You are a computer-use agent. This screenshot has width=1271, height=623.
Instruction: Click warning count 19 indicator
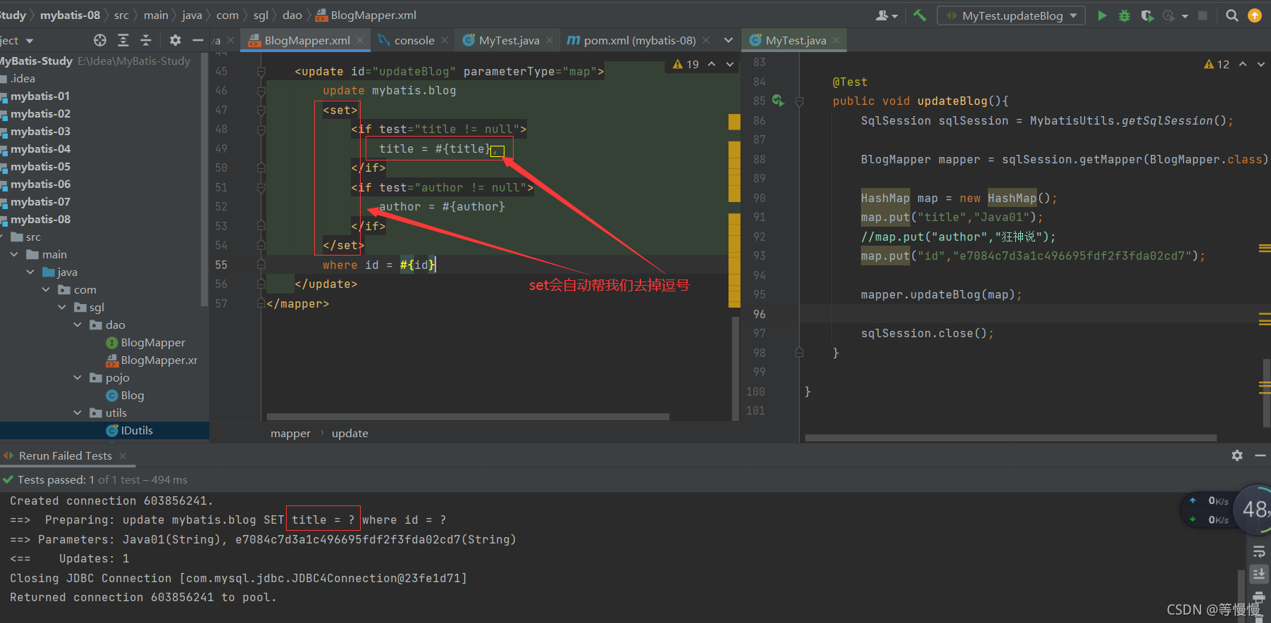[686, 64]
